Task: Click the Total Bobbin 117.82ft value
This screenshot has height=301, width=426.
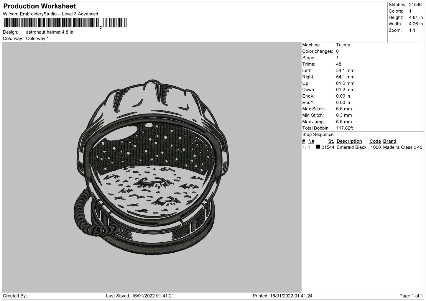Action: click(x=344, y=128)
